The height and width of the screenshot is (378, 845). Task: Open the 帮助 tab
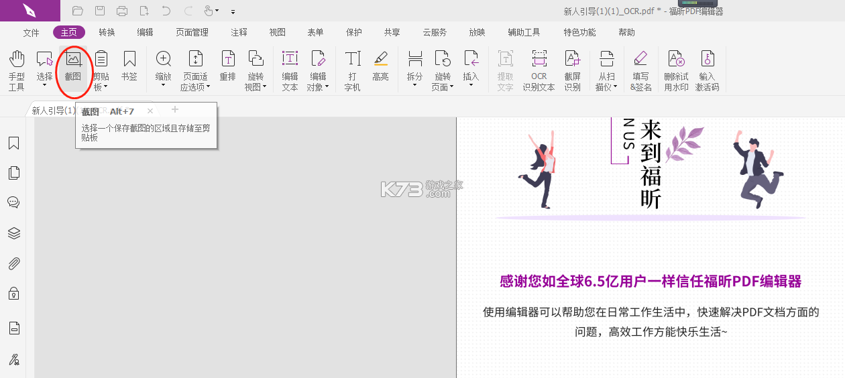click(x=626, y=32)
